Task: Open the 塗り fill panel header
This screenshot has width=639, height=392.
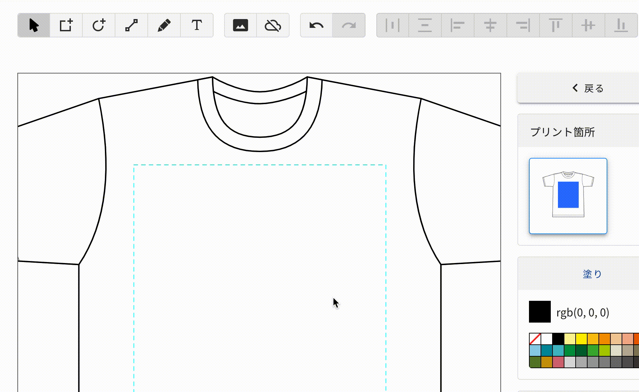Action: point(592,274)
